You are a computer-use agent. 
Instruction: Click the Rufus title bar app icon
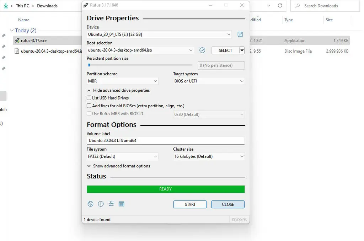coord(86,5)
